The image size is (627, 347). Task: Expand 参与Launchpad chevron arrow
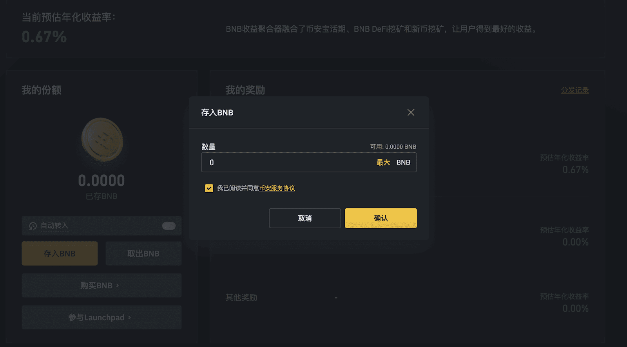[129, 317]
